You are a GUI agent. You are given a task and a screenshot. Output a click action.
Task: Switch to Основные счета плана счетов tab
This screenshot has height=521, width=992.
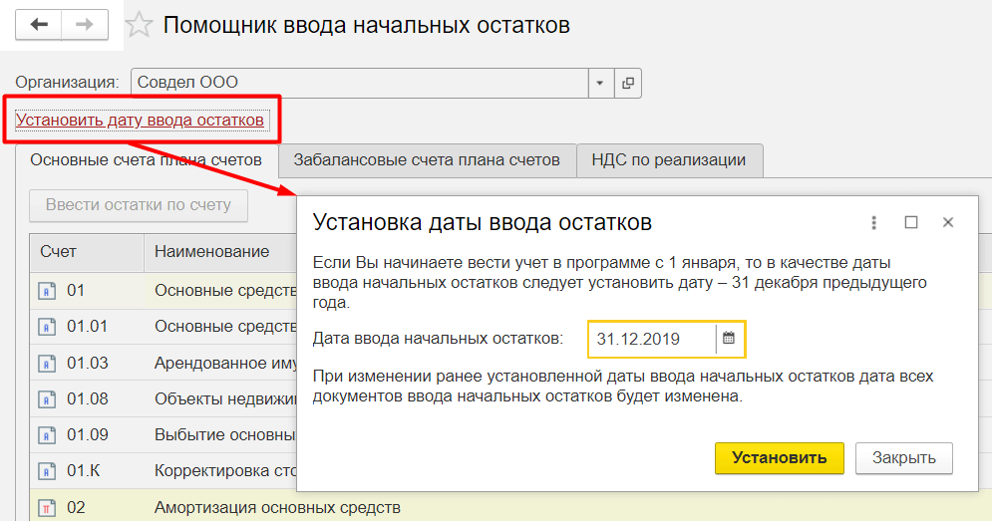pyautogui.click(x=147, y=160)
